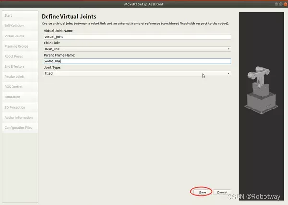This screenshot has width=288, height=205.
Task: Open Planning Groups sidebar tab
Action: pos(20,46)
